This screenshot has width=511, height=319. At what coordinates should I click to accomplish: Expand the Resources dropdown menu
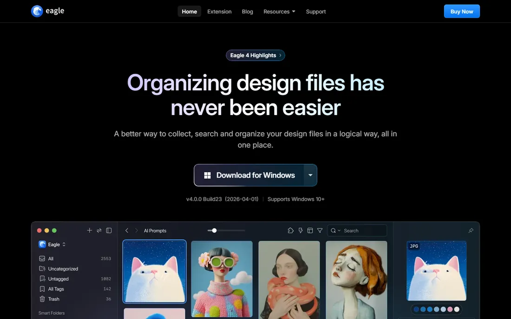point(279,12)
